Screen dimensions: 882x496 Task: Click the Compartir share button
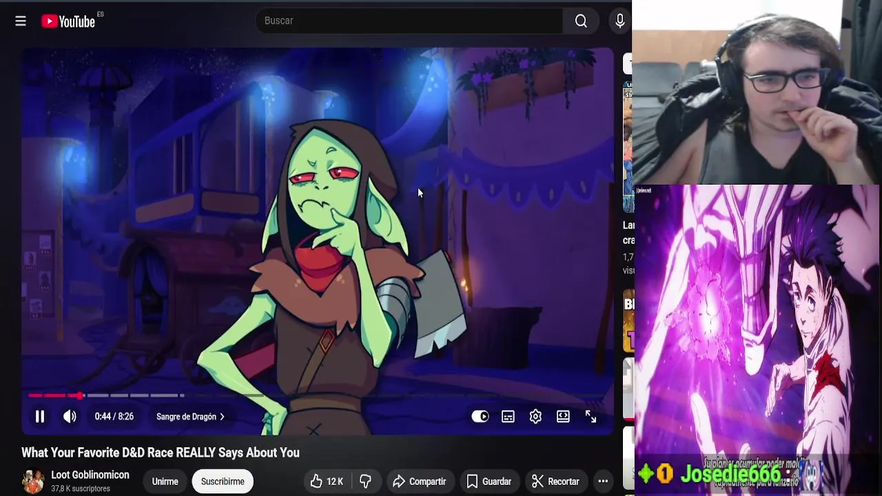tap(419, 482)
